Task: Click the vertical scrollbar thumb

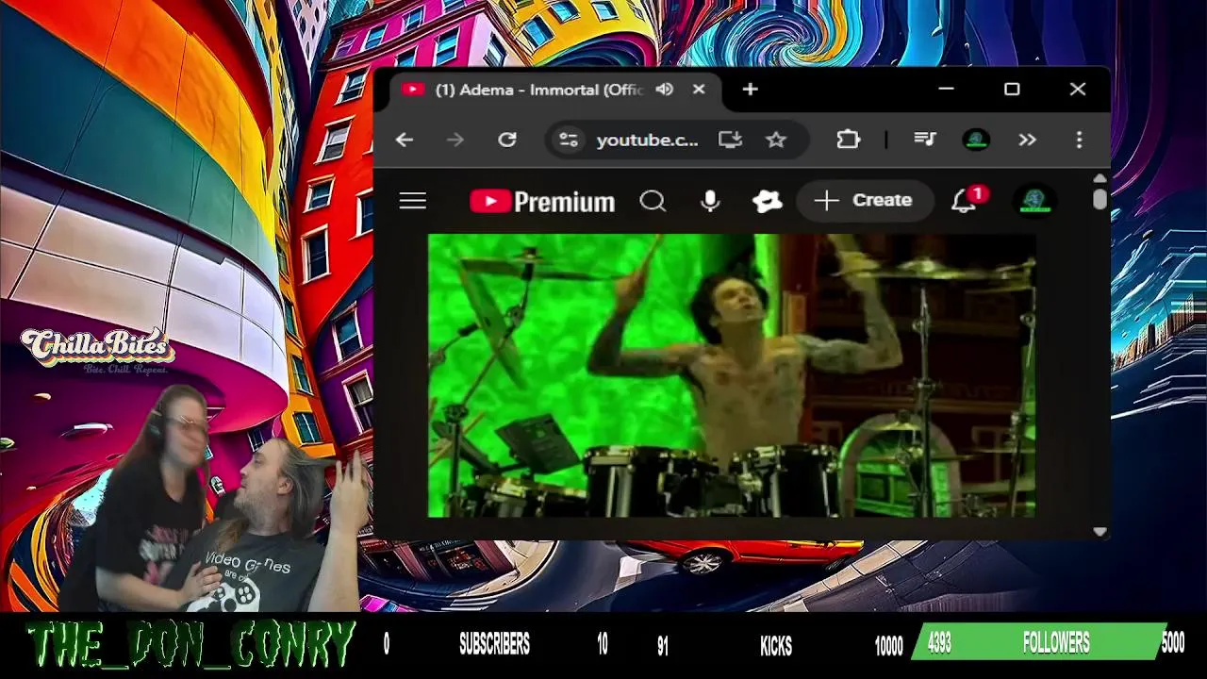Action: click(x=1100, y=199)
